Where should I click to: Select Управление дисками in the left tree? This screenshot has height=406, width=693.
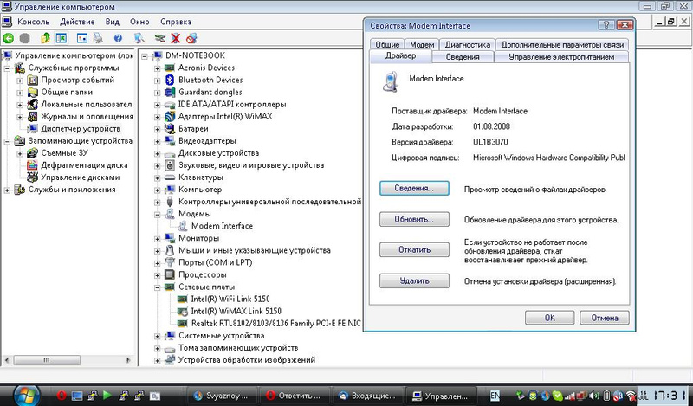(80, 177)
